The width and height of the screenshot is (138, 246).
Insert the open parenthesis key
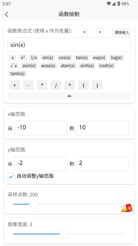83,85
